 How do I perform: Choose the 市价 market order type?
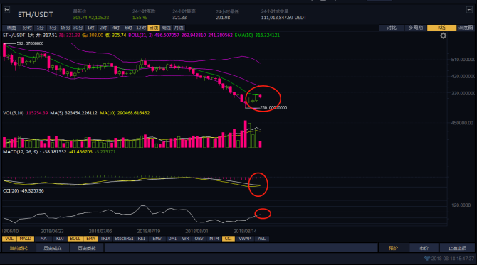[424, 248]
